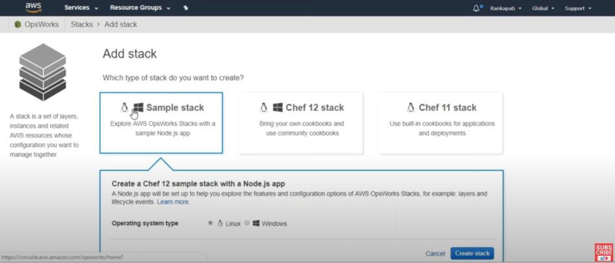Viewport: 615px width, 263px height.
Task: Expand the Resource Groups dropdown
Action: pyautogui.click(x=140, y=8)
